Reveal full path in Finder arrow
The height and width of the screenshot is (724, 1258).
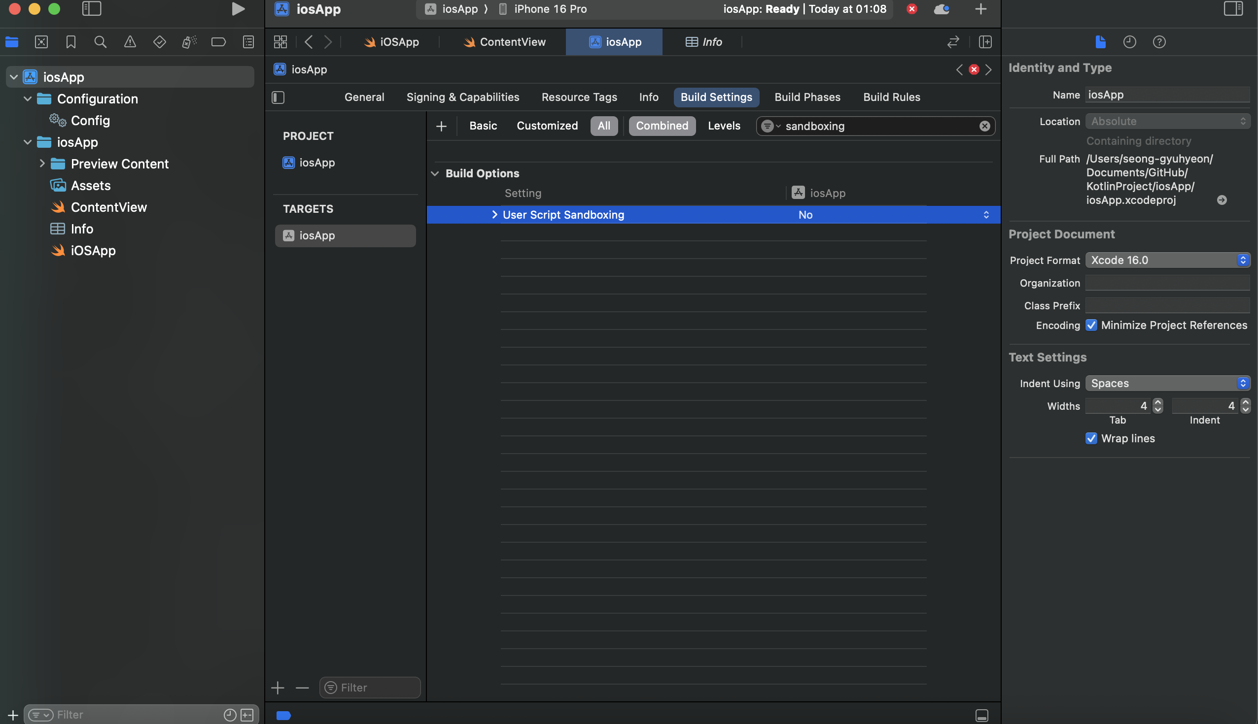pos(1221,200)
